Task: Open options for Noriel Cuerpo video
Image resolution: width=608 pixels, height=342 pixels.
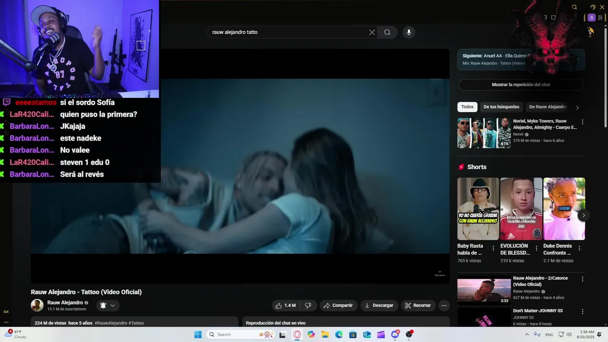Action: point(582,122)
